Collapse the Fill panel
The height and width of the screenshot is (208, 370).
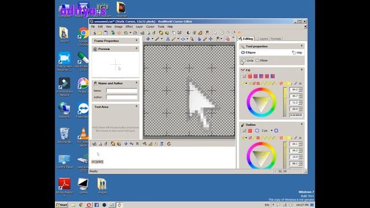pos(302,70)
